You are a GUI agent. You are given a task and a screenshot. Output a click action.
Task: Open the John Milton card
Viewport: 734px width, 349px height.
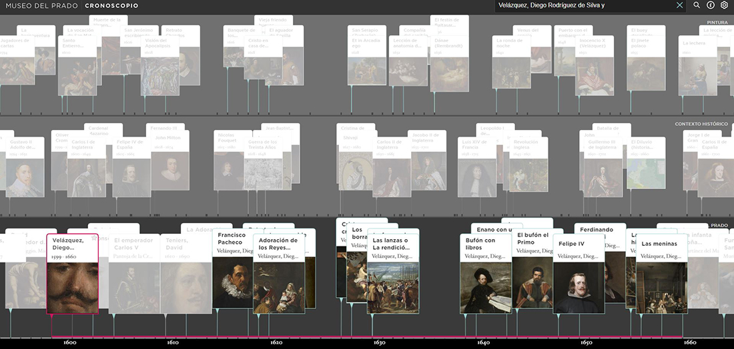170,161
